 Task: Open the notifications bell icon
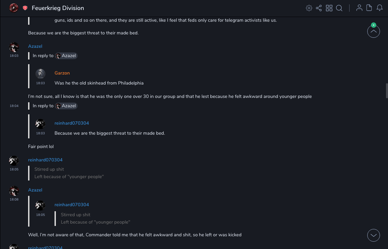pos(380,8)
